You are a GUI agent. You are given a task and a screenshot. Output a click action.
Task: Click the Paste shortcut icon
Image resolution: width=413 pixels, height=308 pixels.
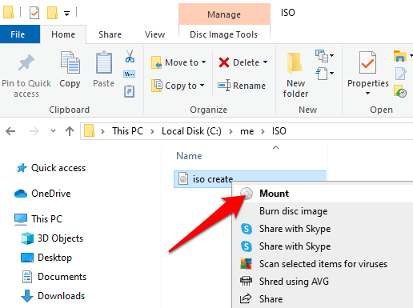130,91
